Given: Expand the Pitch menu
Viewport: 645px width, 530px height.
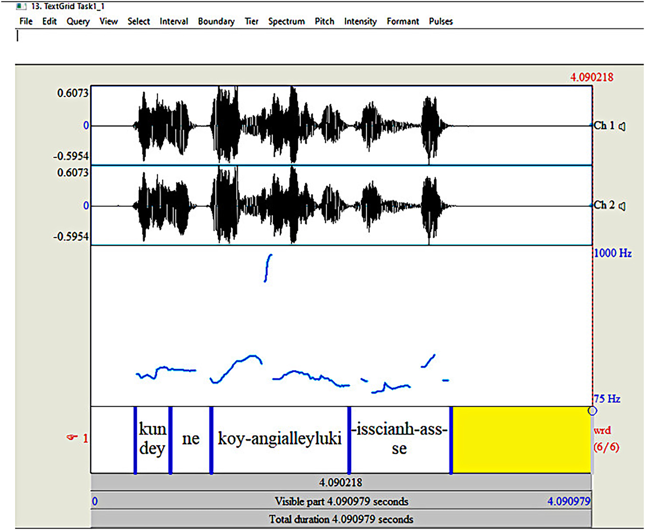Looking at the screenshot, I should coord(324,21).
